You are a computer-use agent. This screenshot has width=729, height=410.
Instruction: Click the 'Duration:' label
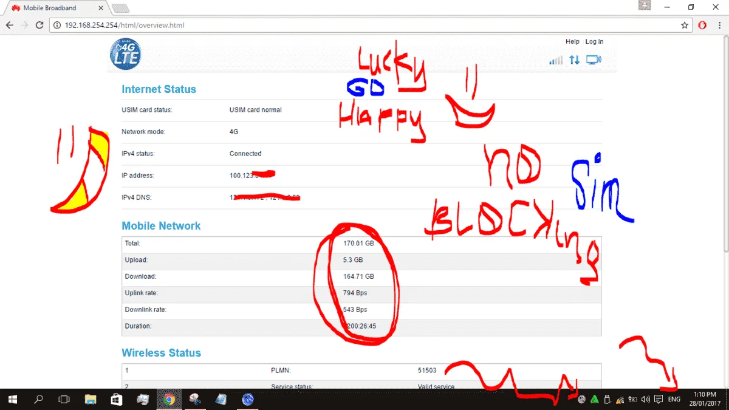point(139,326)
